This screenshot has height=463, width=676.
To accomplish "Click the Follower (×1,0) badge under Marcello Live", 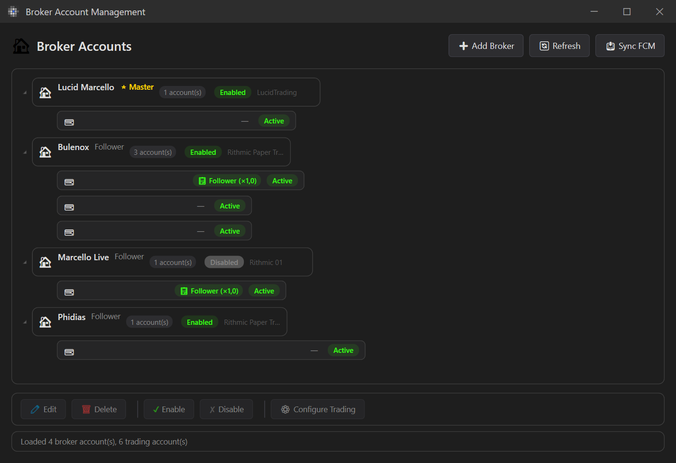I will click(209, 291).
